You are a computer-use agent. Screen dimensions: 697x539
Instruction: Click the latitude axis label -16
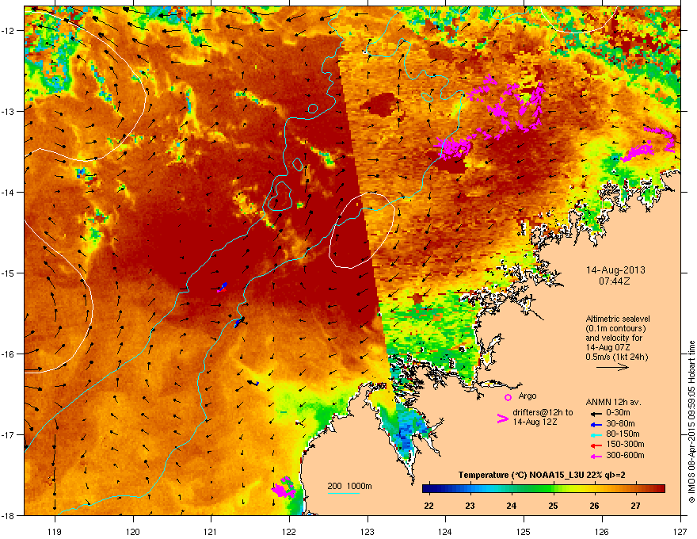[x=9, y=354]
